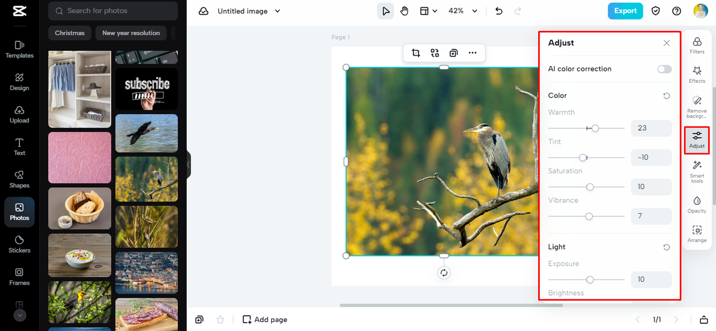
Task: Open the Templates sidebar panel
Action: tap(20, 49)
